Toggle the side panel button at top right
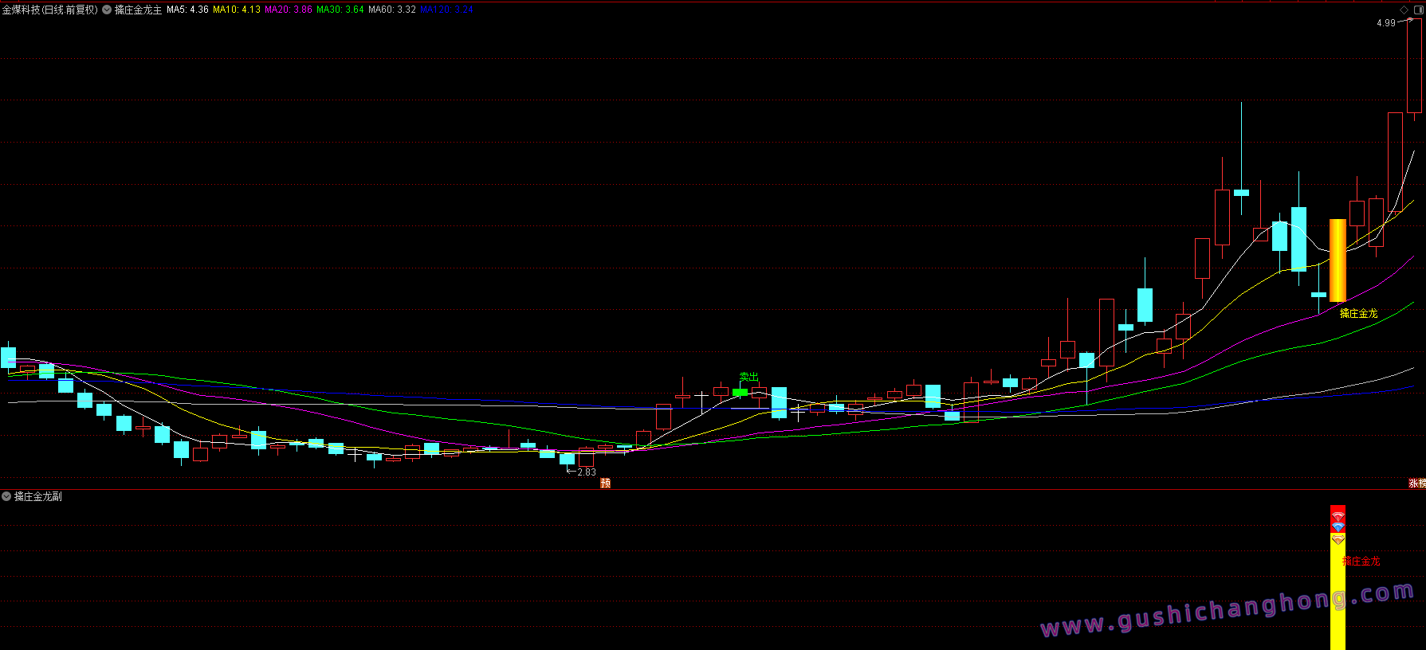 [1418, 10]
